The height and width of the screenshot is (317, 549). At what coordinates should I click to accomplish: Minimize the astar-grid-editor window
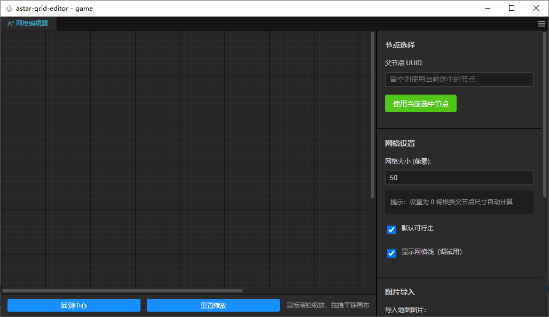tap(488, 9)
